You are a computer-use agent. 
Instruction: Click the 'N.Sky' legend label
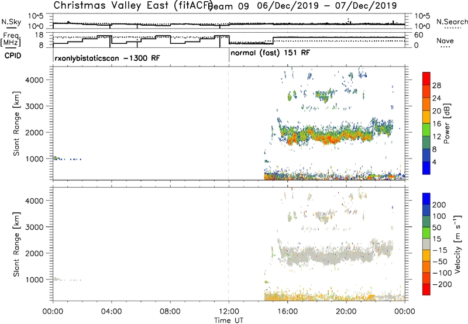click(11, 22)
